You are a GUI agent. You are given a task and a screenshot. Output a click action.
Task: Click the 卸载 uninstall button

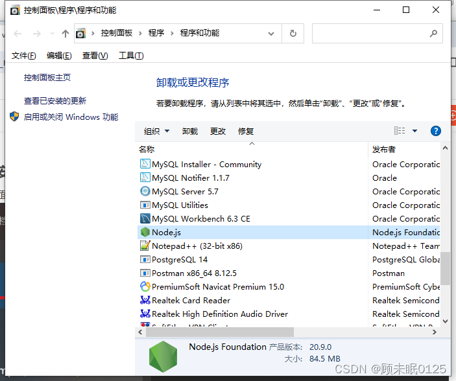pos(190,131)
